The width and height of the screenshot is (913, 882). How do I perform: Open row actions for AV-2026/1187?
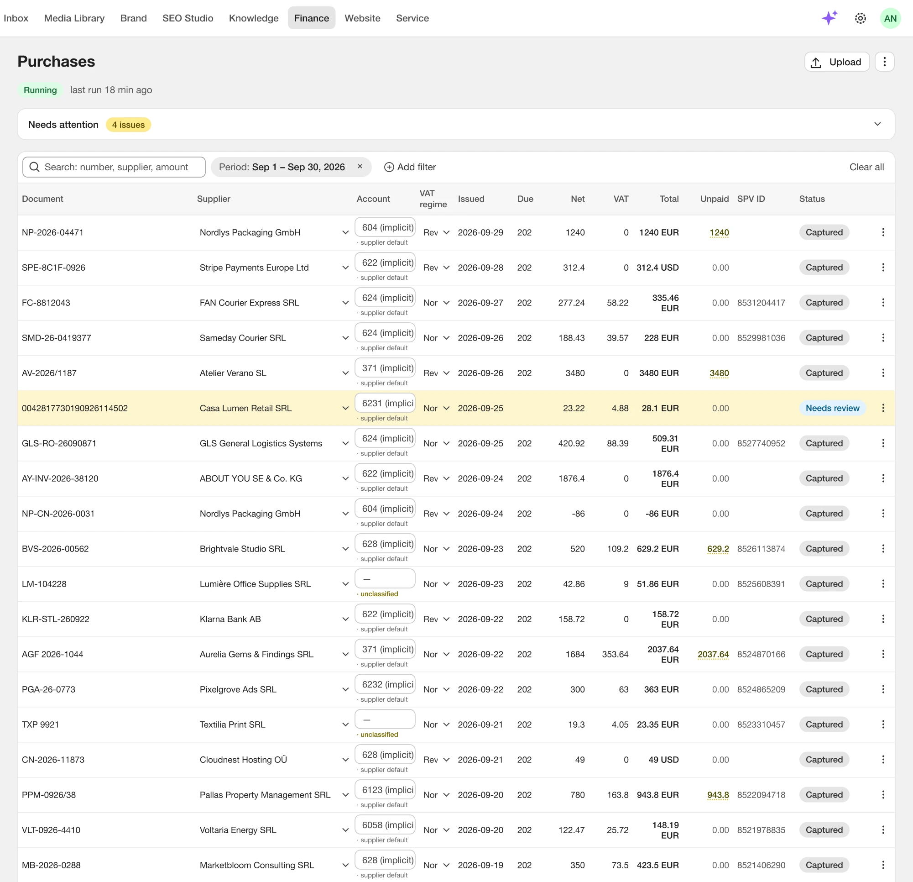coord(883,373)
